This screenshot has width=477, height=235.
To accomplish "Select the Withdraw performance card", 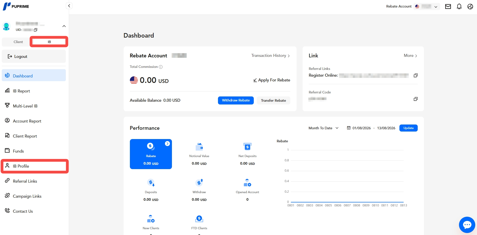I will pos(199,190).
